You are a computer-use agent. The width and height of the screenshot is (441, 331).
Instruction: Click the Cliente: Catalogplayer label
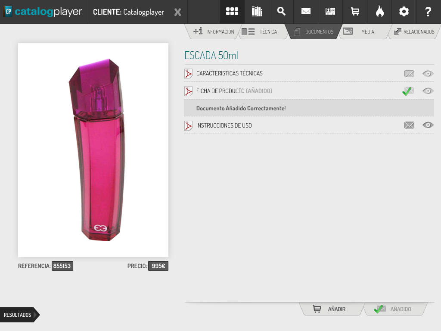(x=128, y=12)
